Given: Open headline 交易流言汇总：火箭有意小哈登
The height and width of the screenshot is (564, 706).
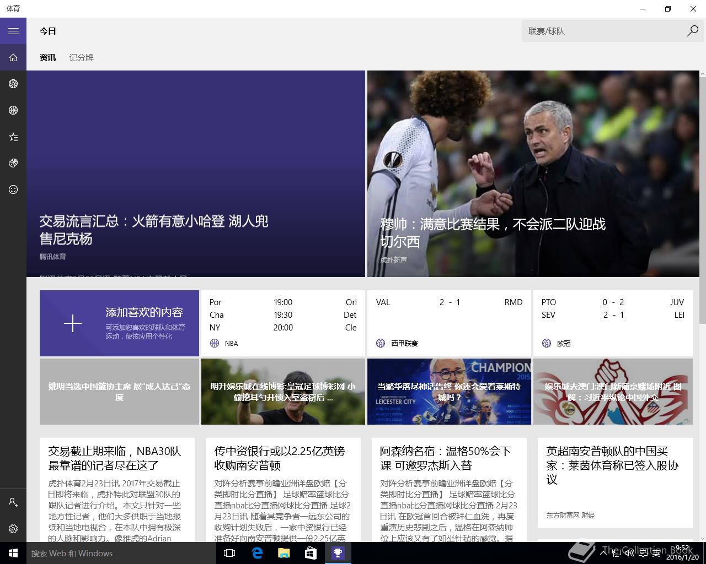Looking at the screenshot, I should tap(154, 230).
